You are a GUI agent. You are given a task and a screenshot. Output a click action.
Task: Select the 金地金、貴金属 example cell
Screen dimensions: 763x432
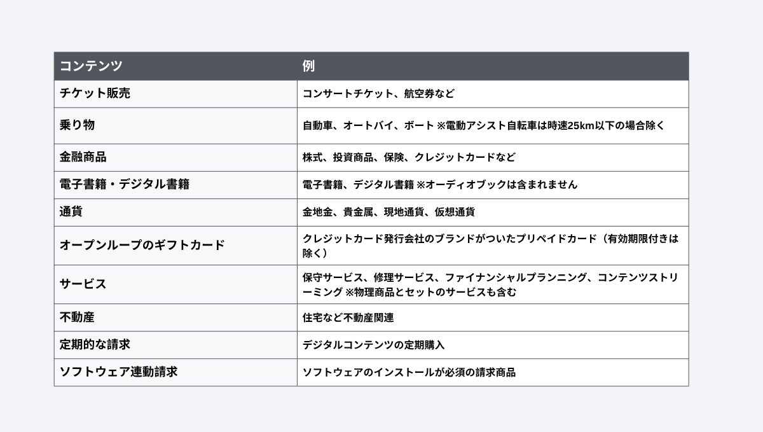point(493,212)
